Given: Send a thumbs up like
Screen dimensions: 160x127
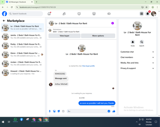Looking at the screenshot, I should [114, 111].
